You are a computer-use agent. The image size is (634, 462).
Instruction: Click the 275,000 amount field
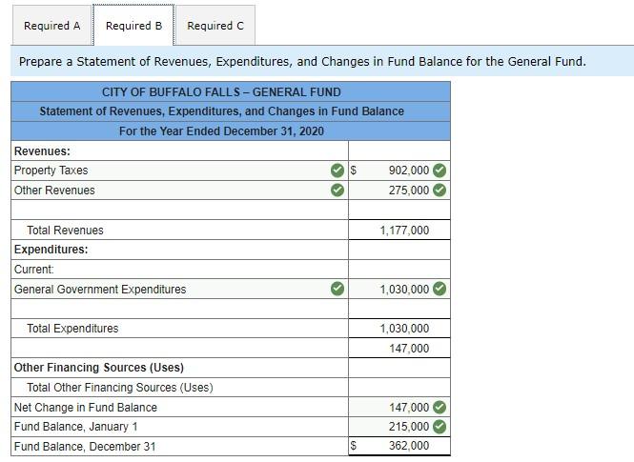399,190
